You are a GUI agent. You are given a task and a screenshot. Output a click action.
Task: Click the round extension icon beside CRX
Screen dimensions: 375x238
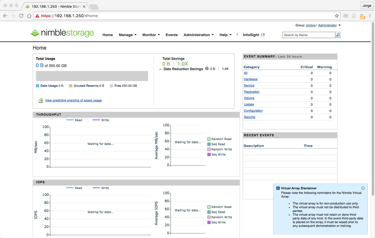click(354, 16)
